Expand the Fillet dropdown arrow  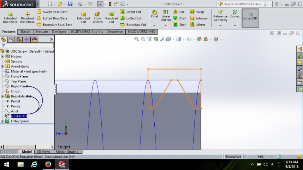click(154, 25)
